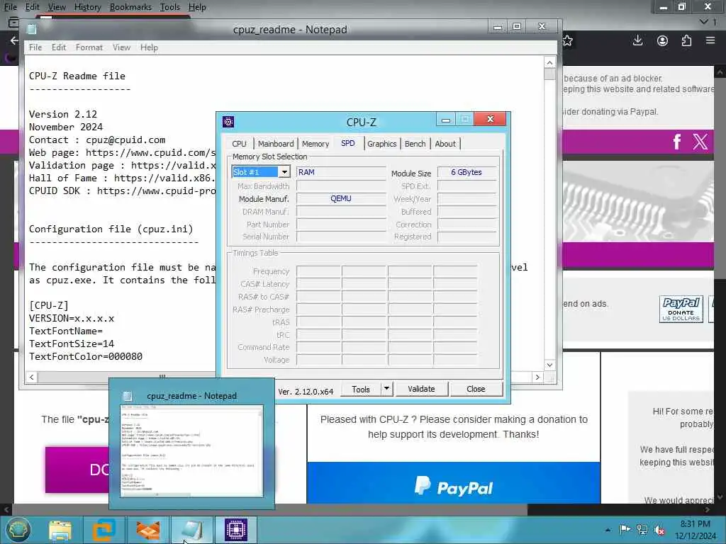
Task: Click the Start button on the taskbar
Action: coord(18,530)
